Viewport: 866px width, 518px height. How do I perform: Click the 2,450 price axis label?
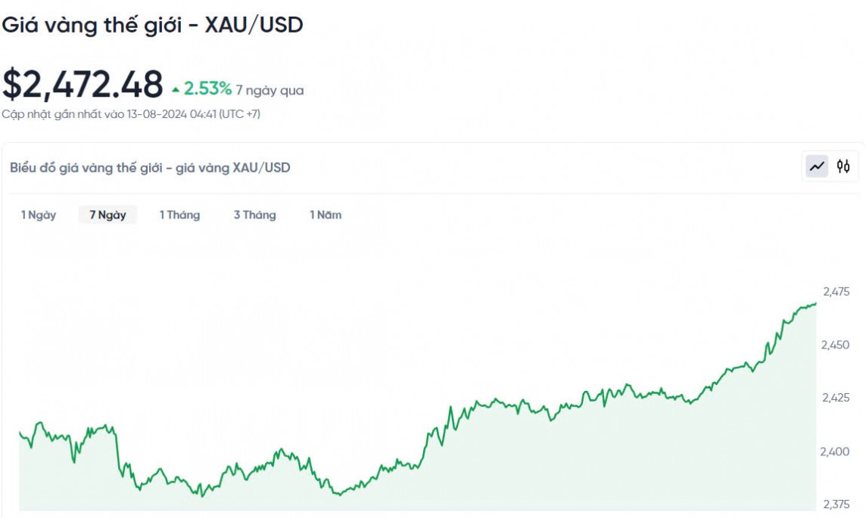836,345
